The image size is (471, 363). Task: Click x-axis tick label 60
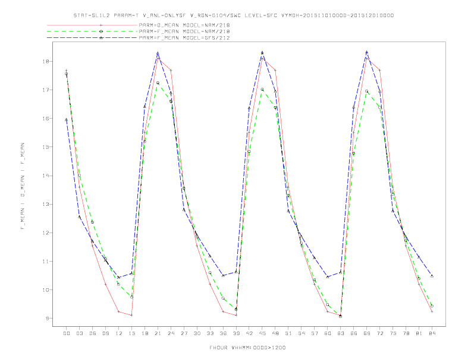tap(328, 333)
